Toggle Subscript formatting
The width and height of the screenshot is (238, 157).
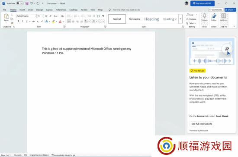[38, 21]
